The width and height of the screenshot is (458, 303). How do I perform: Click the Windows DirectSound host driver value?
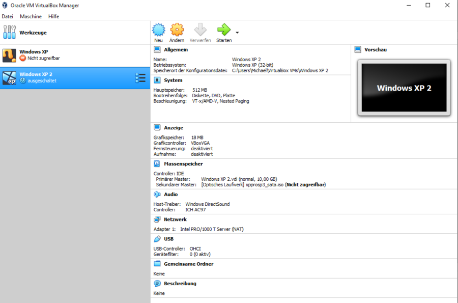click(x=208, y=204)
